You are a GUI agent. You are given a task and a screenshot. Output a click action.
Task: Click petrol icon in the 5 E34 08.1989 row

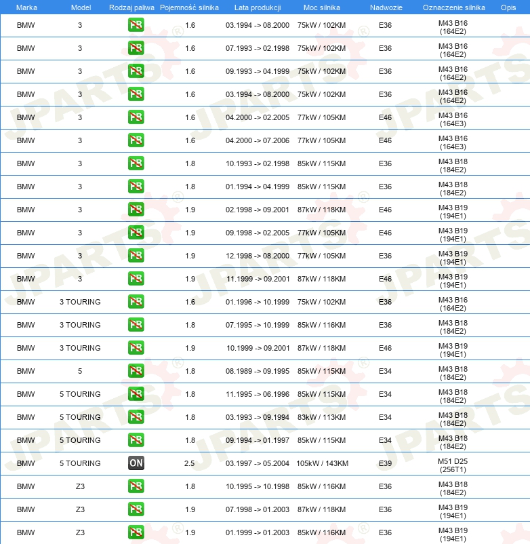click(x=136, y=371)
